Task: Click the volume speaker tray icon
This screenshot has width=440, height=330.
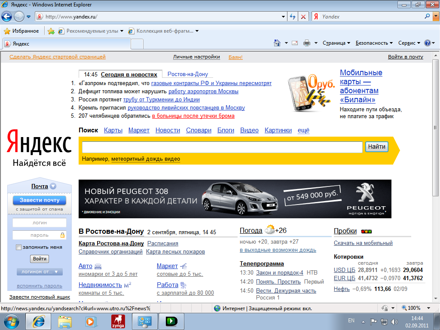Action: click(x=395, y=322)
